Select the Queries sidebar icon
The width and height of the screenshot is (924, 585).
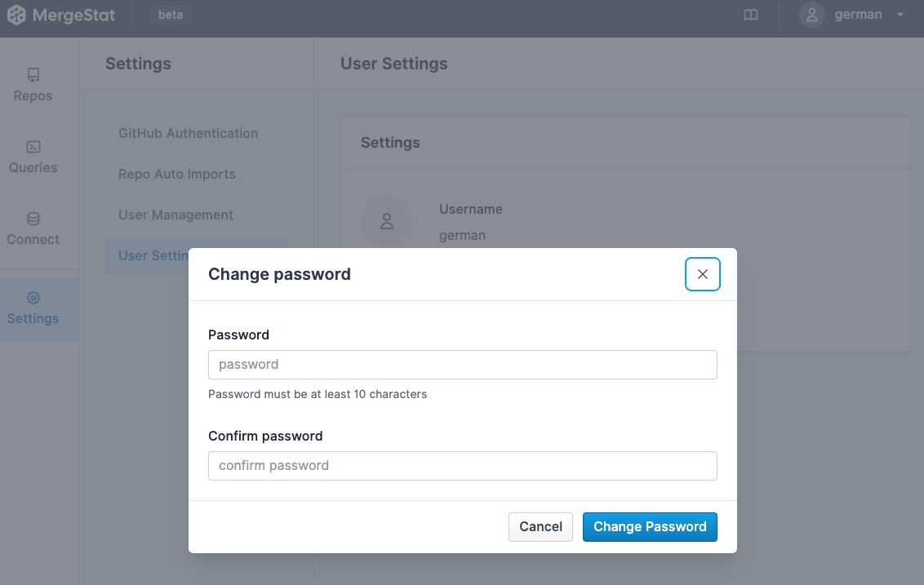33,148
